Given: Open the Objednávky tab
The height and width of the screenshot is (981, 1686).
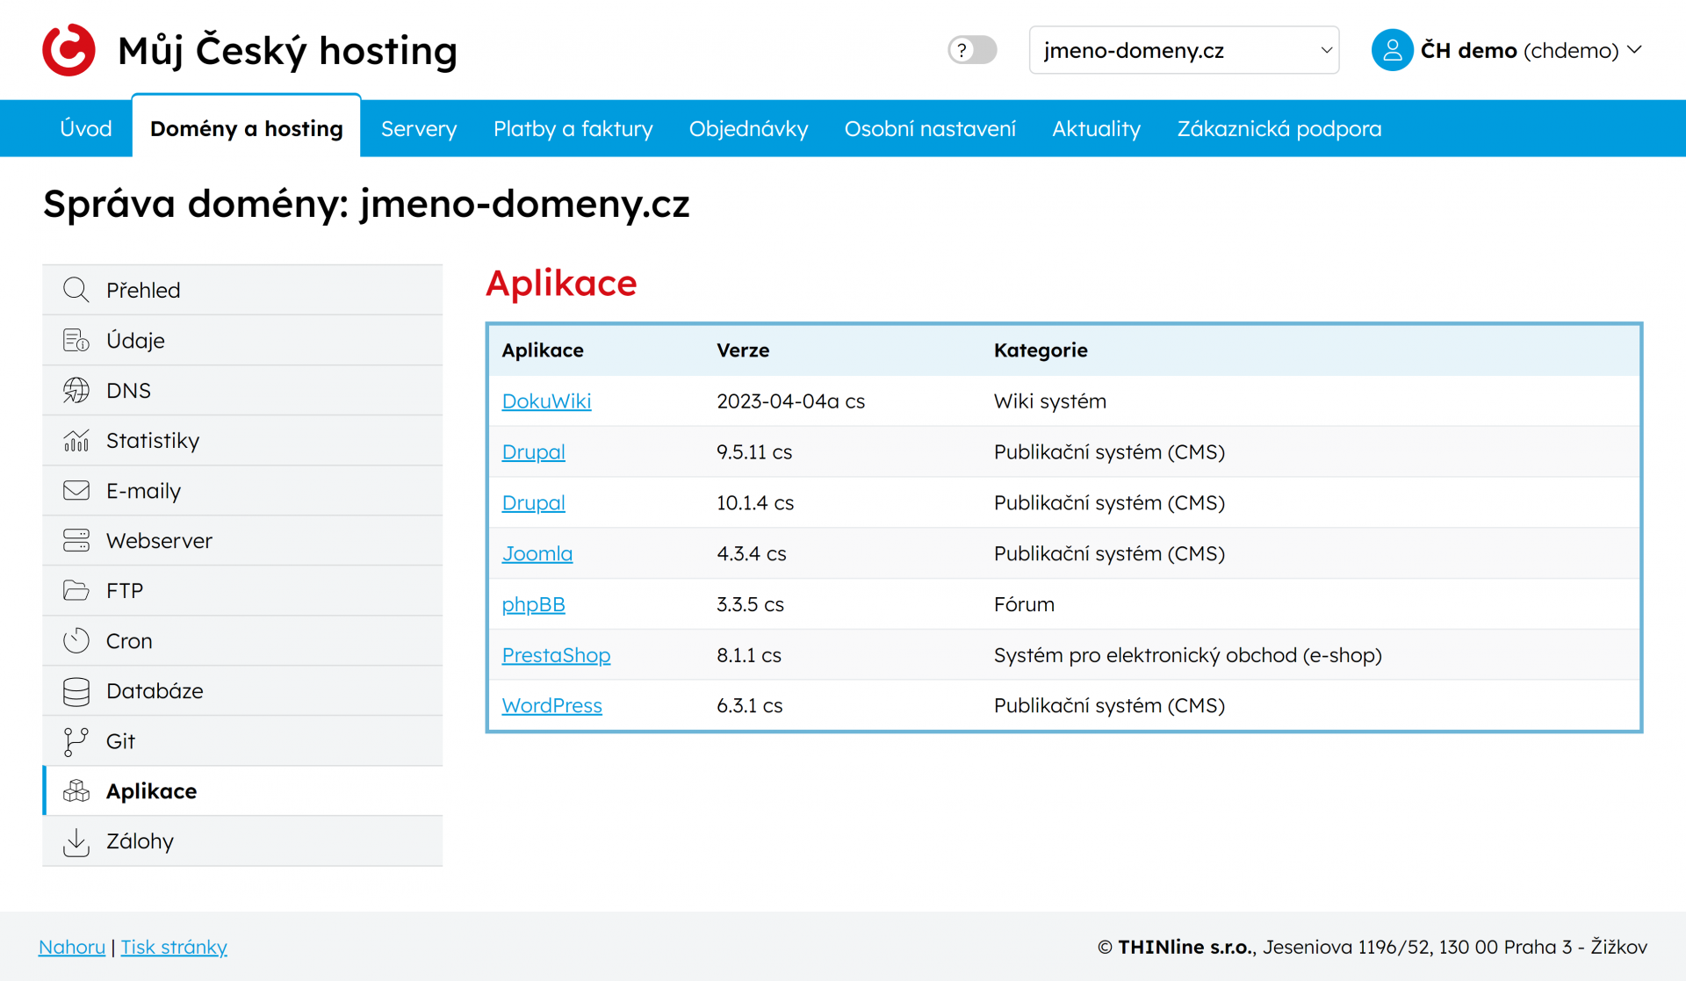Looking at the screenshot, I should [x=748, y=128].
